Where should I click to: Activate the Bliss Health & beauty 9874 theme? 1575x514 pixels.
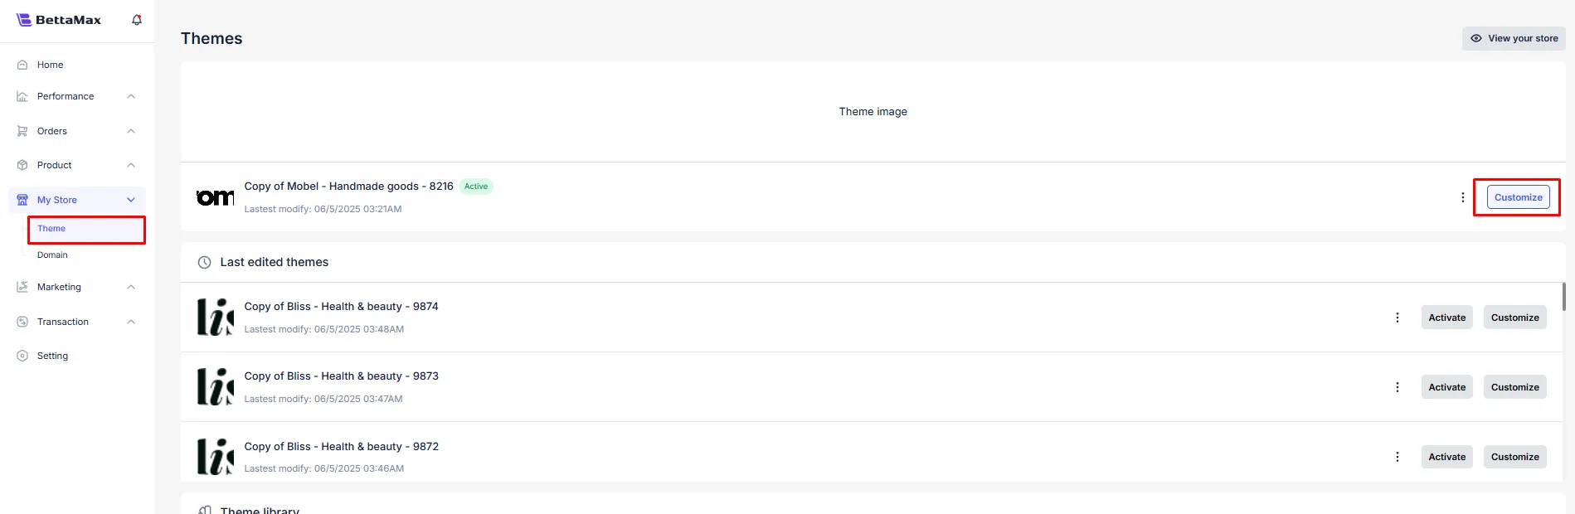(x=1446, y=318)
